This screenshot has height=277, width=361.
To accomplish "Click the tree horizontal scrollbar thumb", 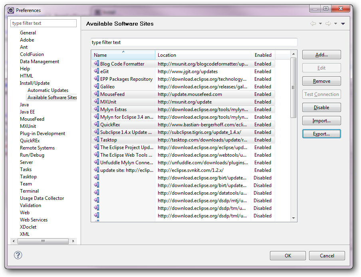I will 43,241.
